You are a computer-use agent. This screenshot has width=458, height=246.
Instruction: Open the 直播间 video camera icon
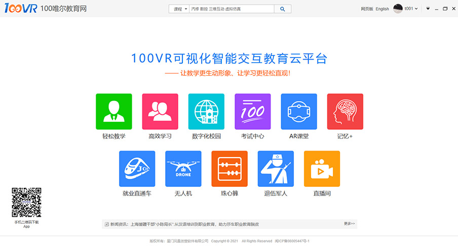point(322,169)
